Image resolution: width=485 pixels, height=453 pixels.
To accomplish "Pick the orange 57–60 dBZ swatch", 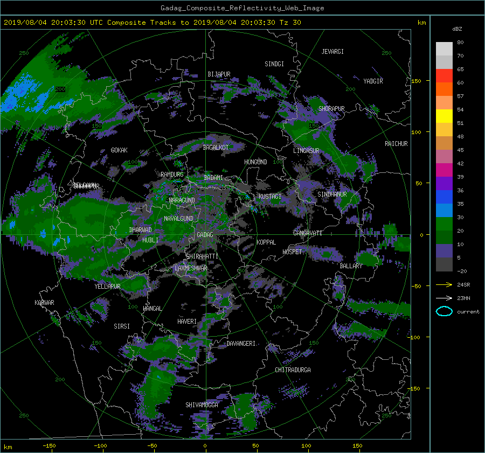I will (444, 89).
